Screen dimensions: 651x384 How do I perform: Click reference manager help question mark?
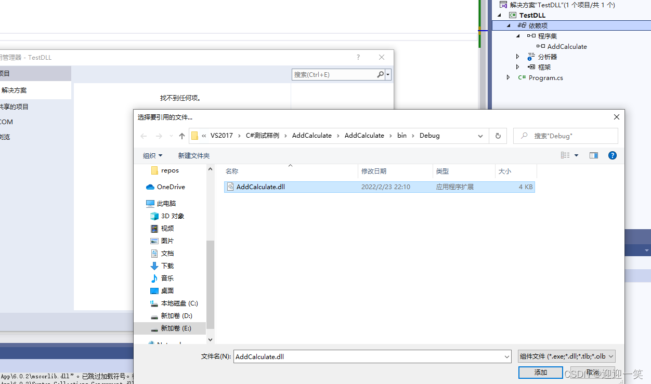pos(358,58)
